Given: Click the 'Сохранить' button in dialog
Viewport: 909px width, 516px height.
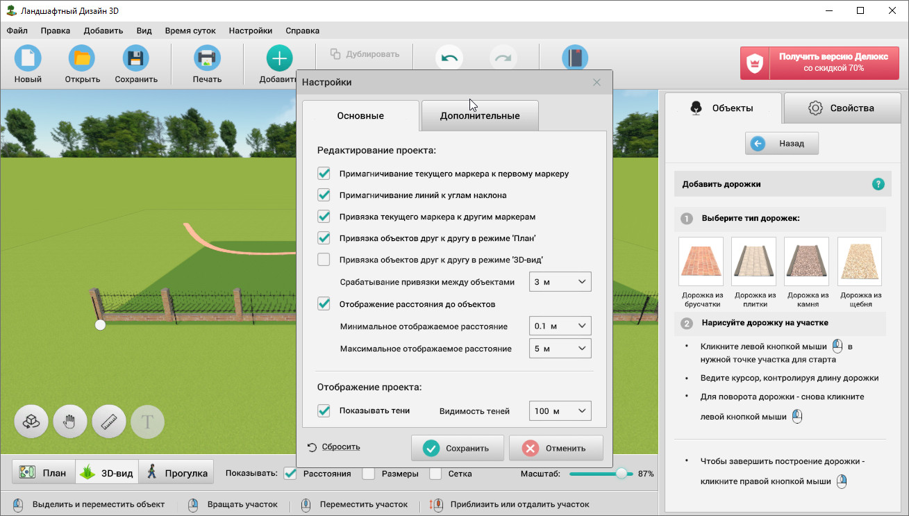Looking at the screenshot, I should [x=457, y=448].
